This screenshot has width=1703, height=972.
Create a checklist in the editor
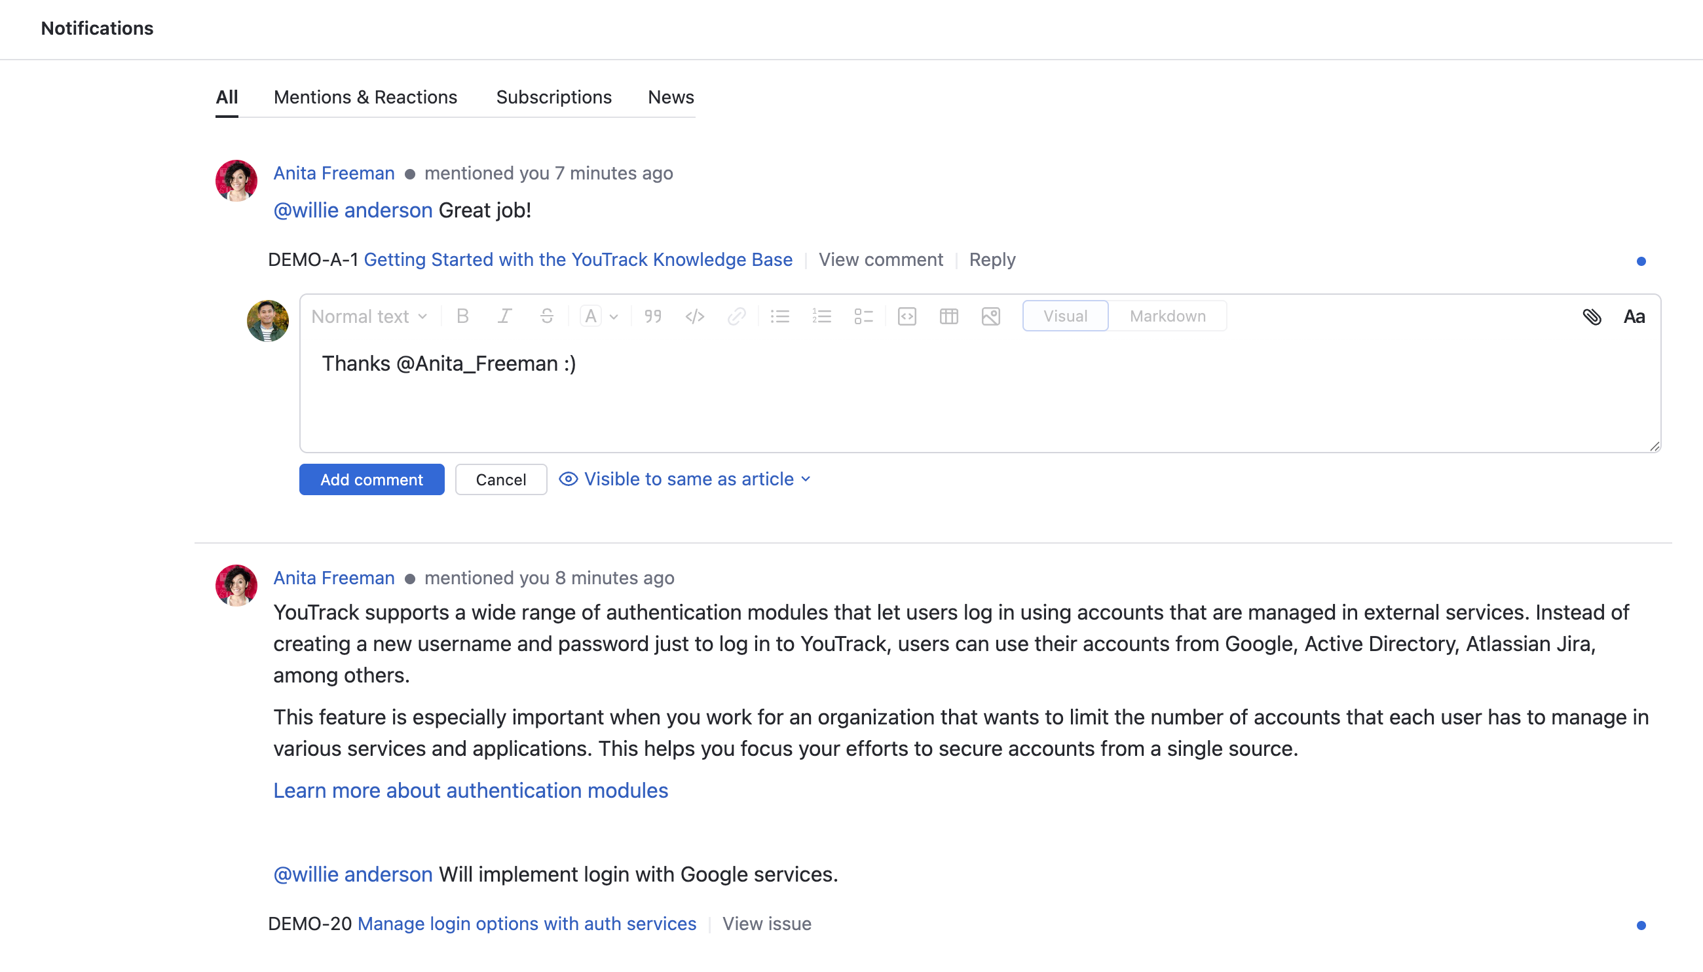point(863,316)
